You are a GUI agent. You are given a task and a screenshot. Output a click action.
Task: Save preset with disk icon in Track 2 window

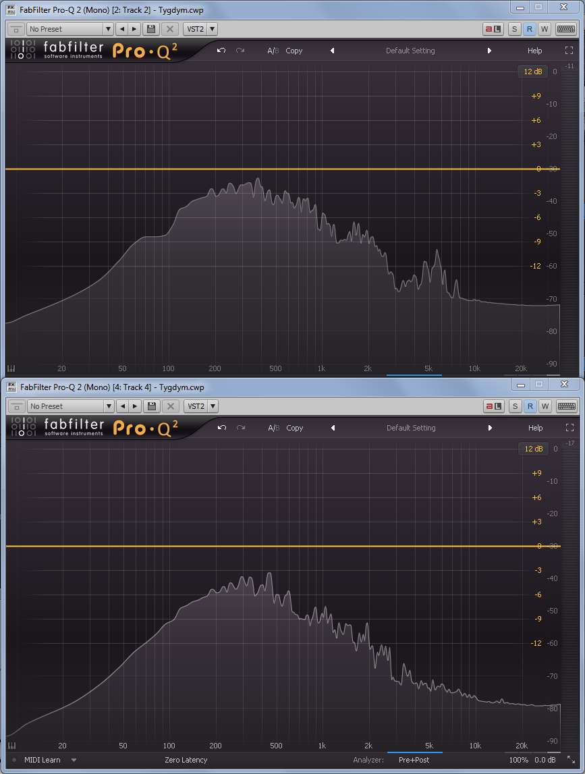point(151,29)
